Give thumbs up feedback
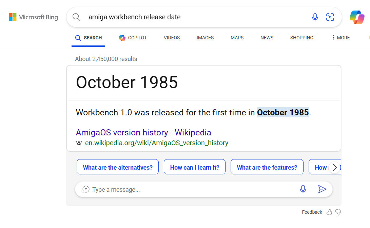The height and width of the screenshot is (228, 370). coord(329,212)
